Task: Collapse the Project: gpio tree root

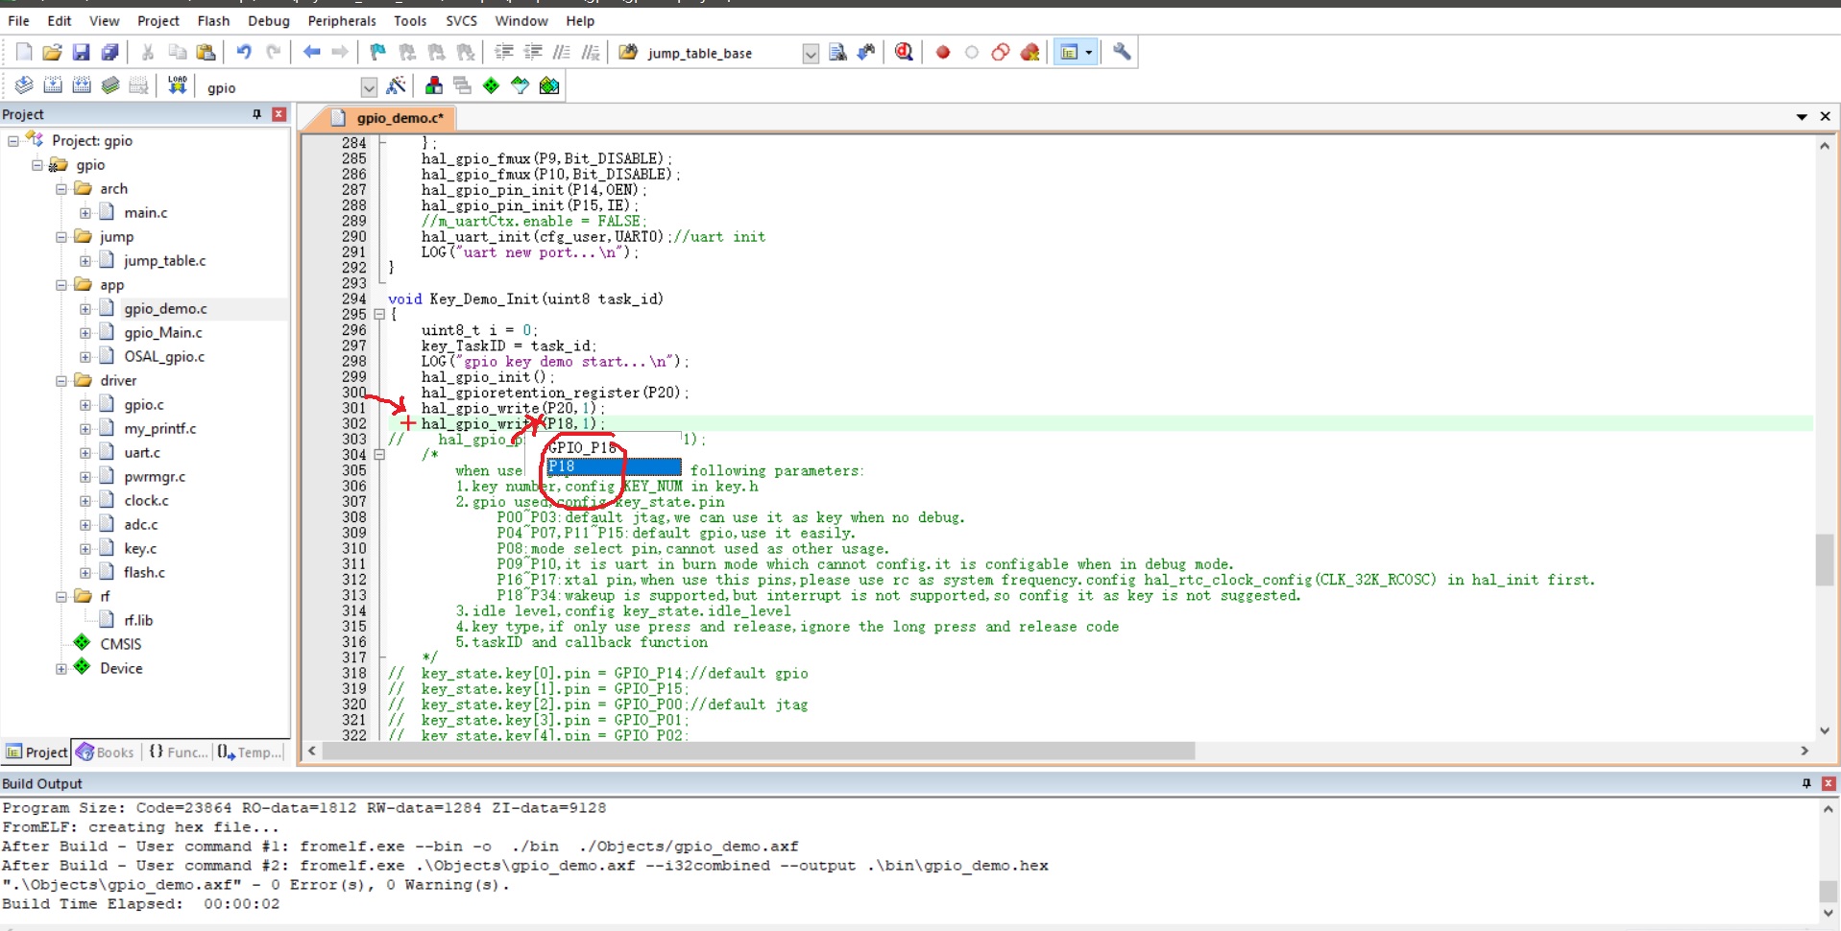Action: [13, 141]
